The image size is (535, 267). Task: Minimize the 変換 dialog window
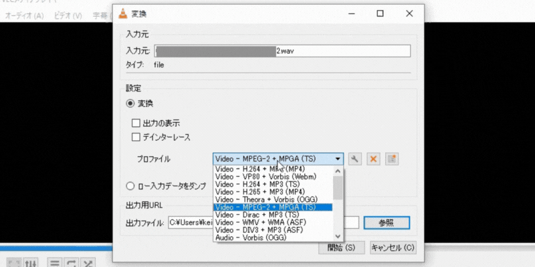[x=352, y=13]
